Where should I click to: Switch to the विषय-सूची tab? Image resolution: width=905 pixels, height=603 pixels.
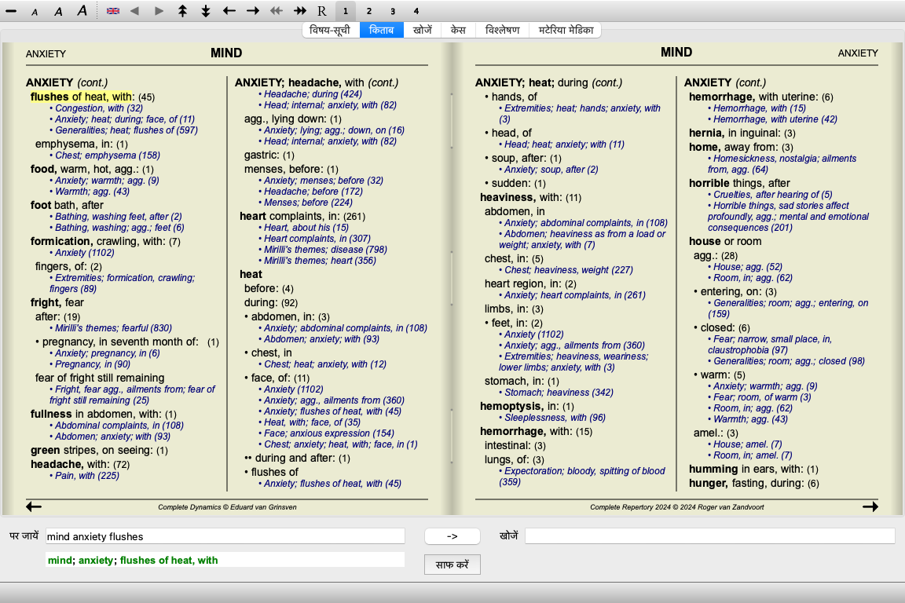pyautogui.click(x=331, y=31)
